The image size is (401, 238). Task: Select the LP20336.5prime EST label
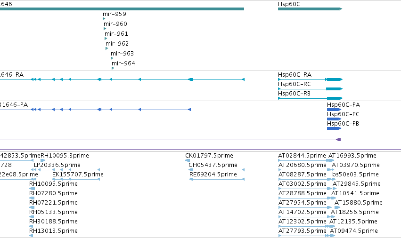pos(57,165)
